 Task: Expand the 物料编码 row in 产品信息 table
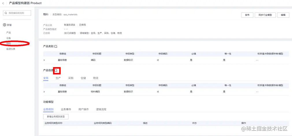coord(44,92)
